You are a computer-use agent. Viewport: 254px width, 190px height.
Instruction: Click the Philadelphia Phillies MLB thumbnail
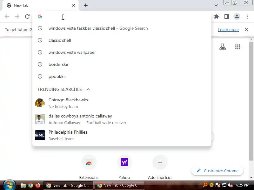[40, 135]
